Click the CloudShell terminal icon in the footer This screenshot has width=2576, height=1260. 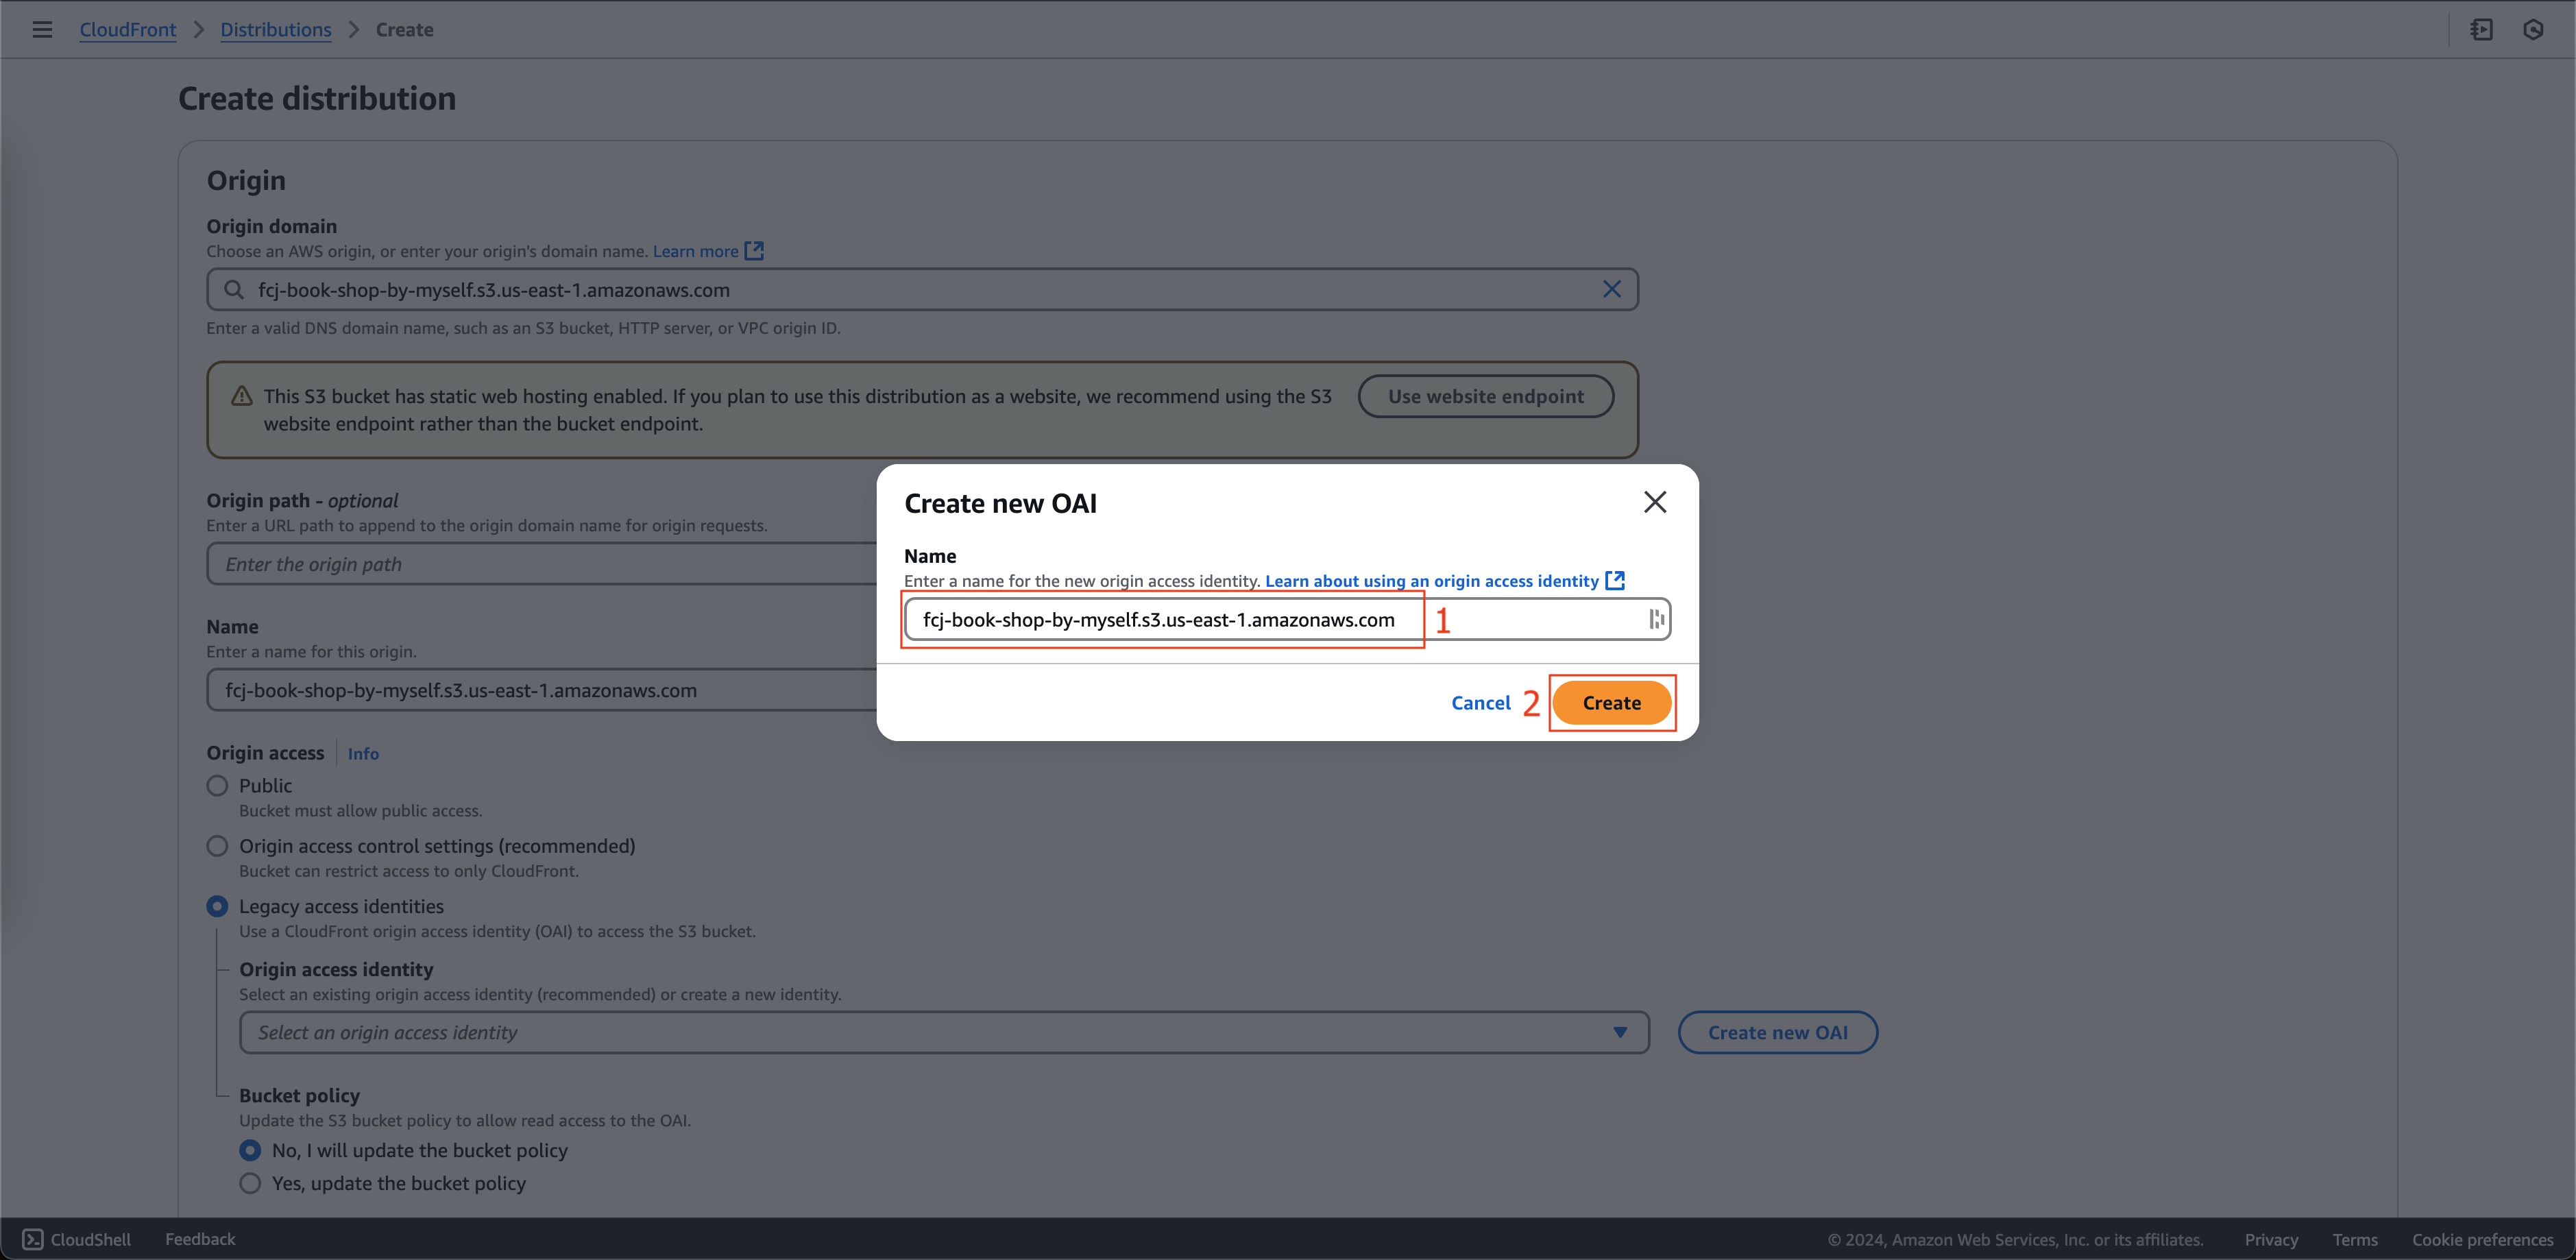pos(33,1239)
